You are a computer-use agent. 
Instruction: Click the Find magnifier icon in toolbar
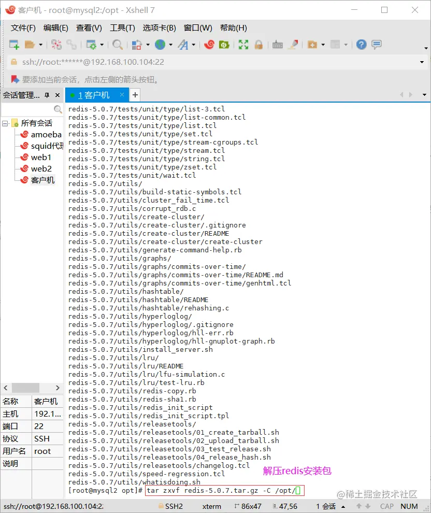[x=118, y=45]
